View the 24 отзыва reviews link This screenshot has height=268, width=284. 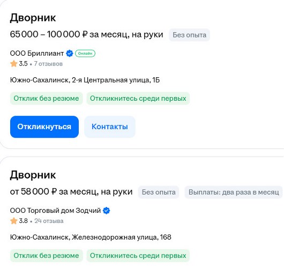[49, 221]
